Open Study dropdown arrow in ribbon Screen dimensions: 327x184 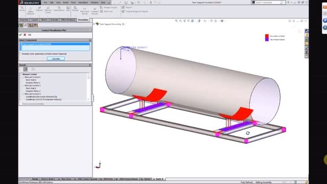(22, 16)
